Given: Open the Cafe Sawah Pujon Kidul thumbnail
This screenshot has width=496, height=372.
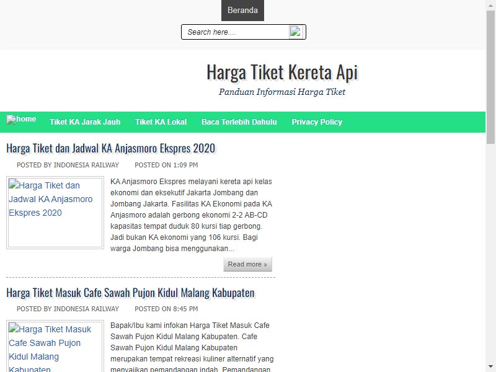Looking at the screenshot, I should (55, 347).
